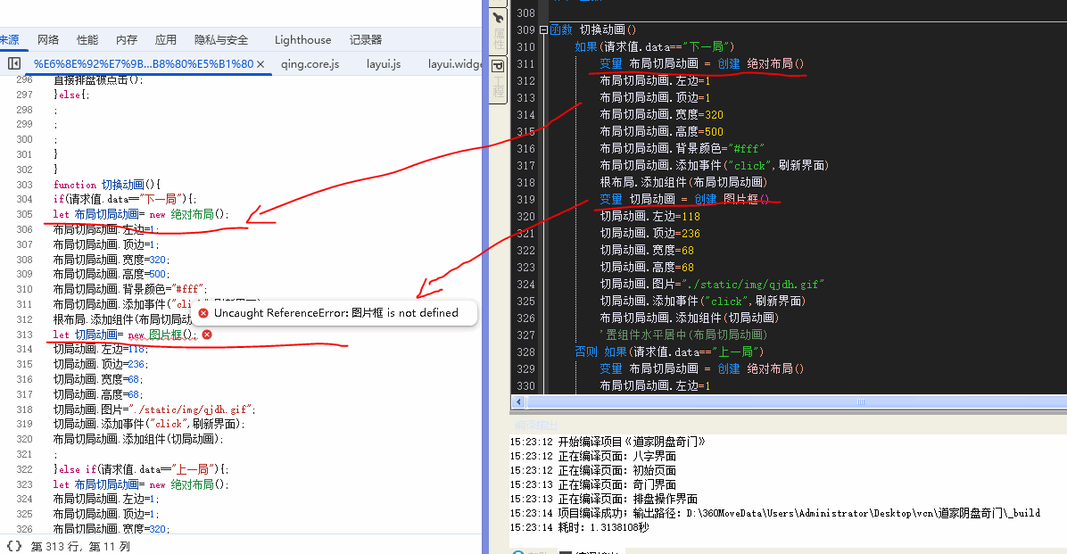The image size is (1067, 554).
Task: Collapse the 函数 切换动画 code block
Action: coord(544,29)
